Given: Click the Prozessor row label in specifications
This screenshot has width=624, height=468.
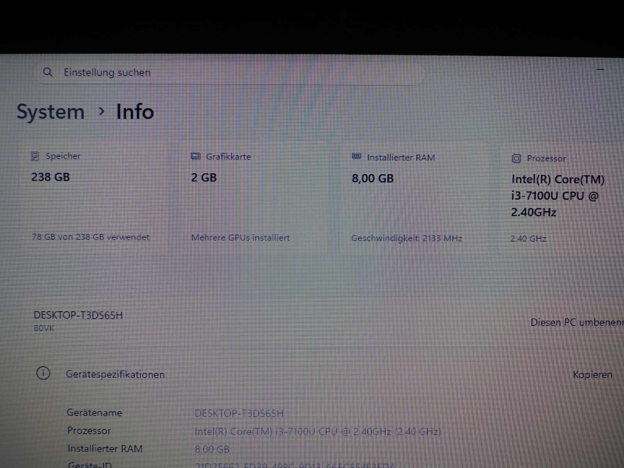Looking at the screenshot, I should tap(89, 431).
